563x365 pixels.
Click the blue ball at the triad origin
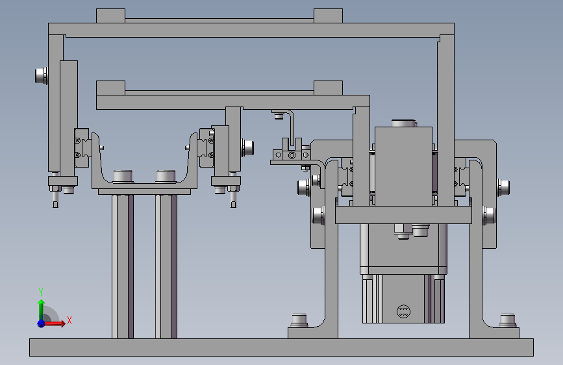tap(42, 323)
